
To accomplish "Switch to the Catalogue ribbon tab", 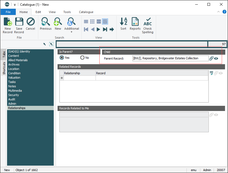I will [x=86, y=12].
